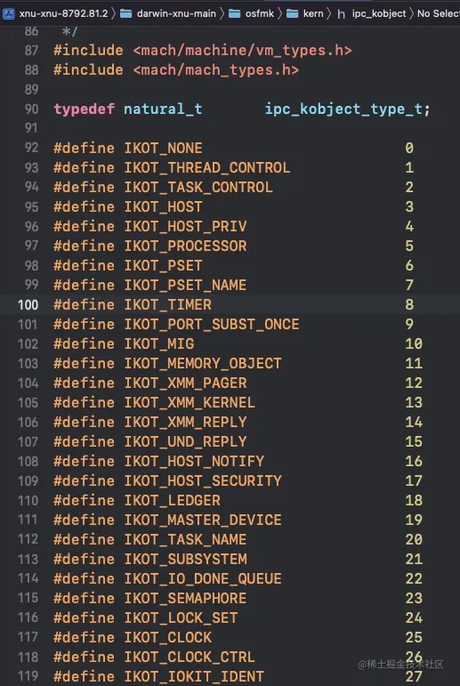460x686 pixels.
Task: Click ipc_kobject_type_t identifier
Action: [343, 109]
